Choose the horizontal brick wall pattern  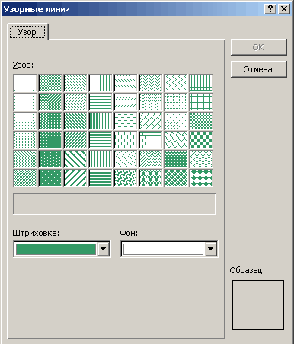point(151,140)
